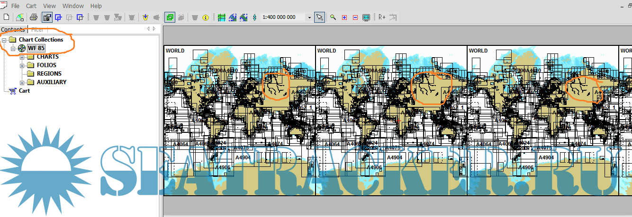The height and width of the screenshot is (217, 632).
Task: Select the magnifying glass zoom tool
Action: (x=333, y=17)
